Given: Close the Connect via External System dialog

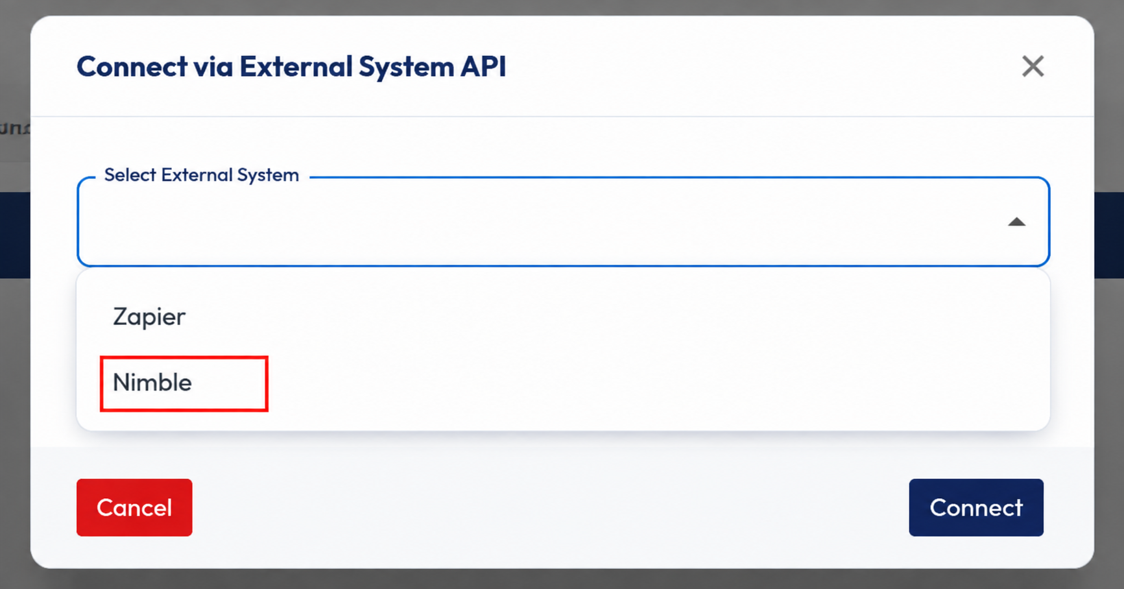Looking at the screenshot, I should tap(1033, 66).
